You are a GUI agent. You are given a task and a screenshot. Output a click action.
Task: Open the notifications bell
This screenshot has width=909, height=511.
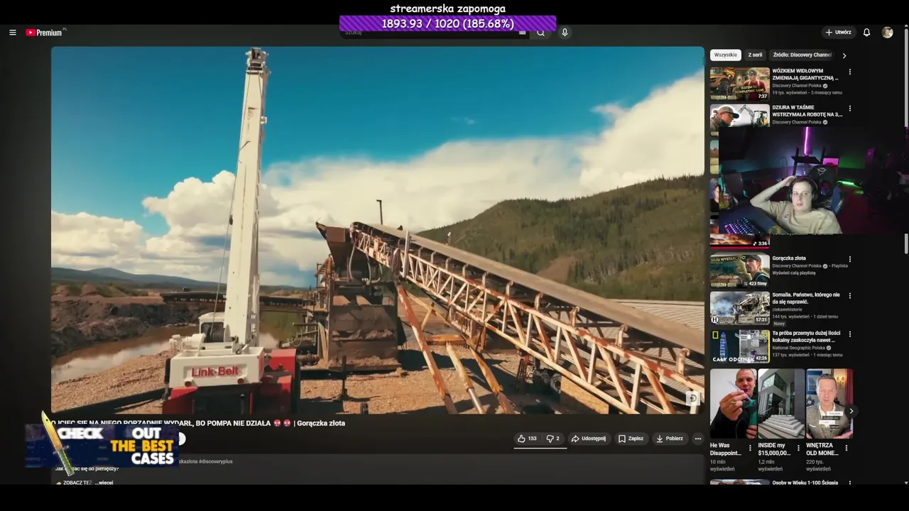(866, 33)
